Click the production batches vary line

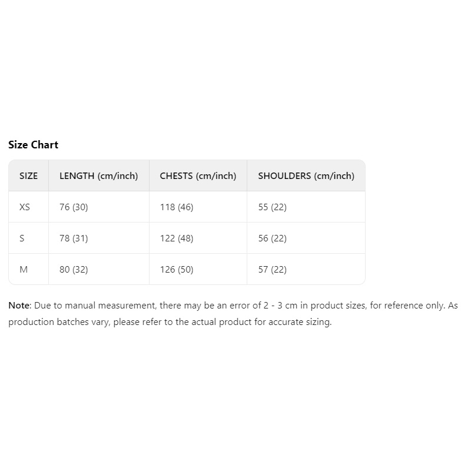point(170,322)
